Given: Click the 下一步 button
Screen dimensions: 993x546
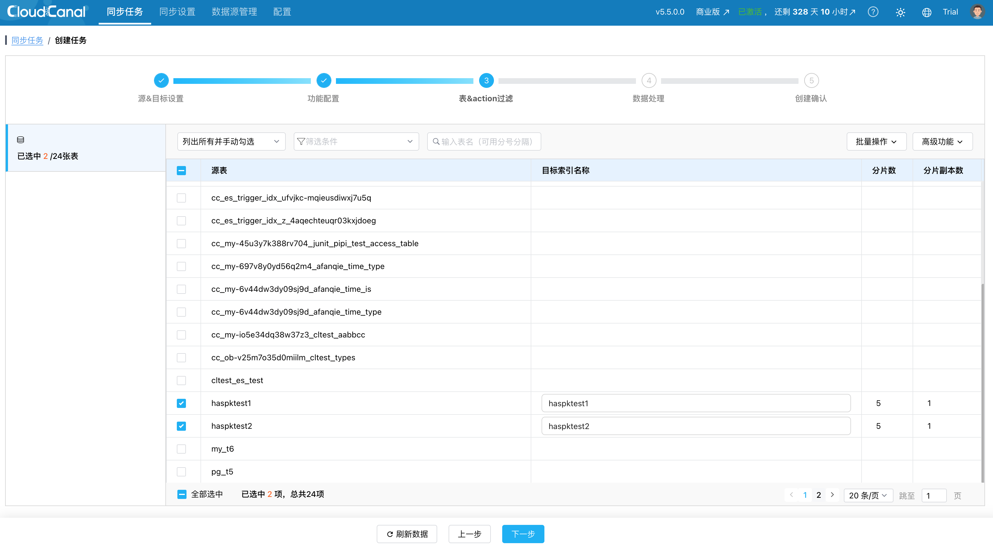Looking at the screenshot, I should click(523, 534).
